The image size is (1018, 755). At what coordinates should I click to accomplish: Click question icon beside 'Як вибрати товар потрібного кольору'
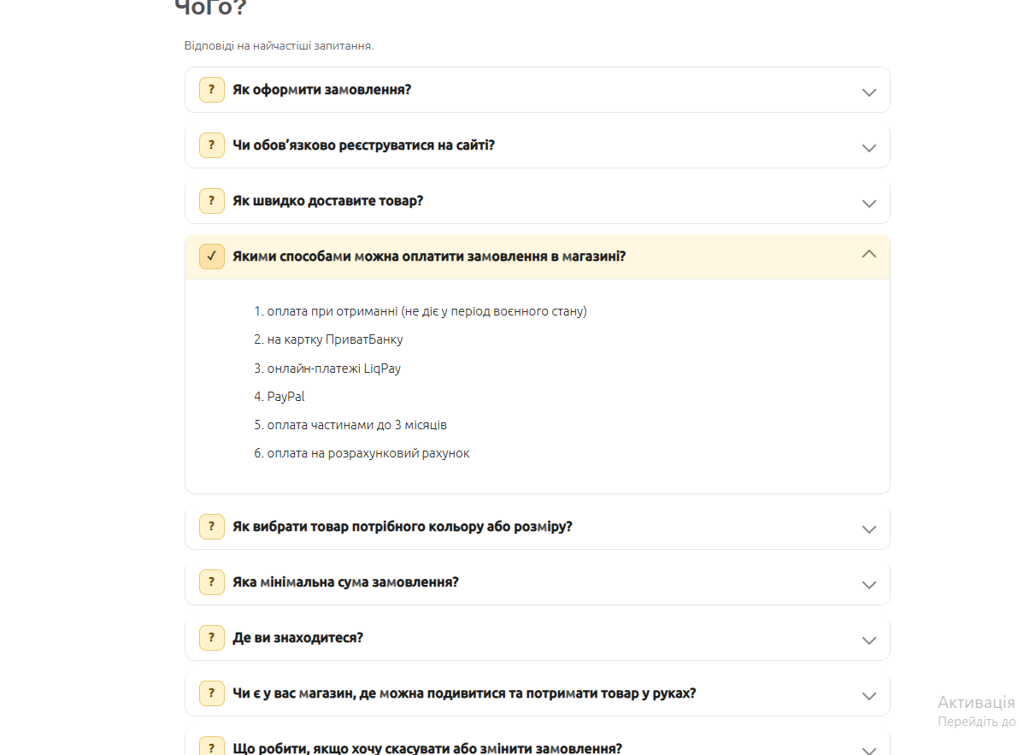[x=212, y=527]
